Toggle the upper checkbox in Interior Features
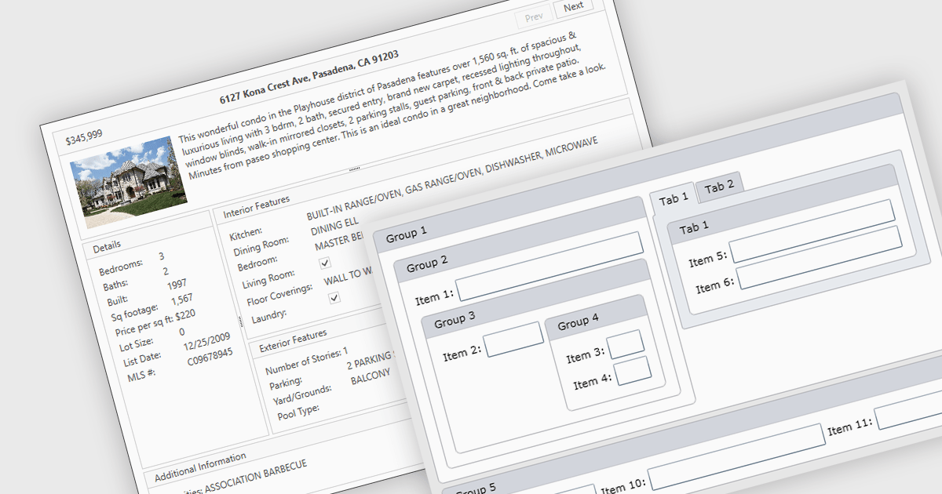 tap(325, 263)
